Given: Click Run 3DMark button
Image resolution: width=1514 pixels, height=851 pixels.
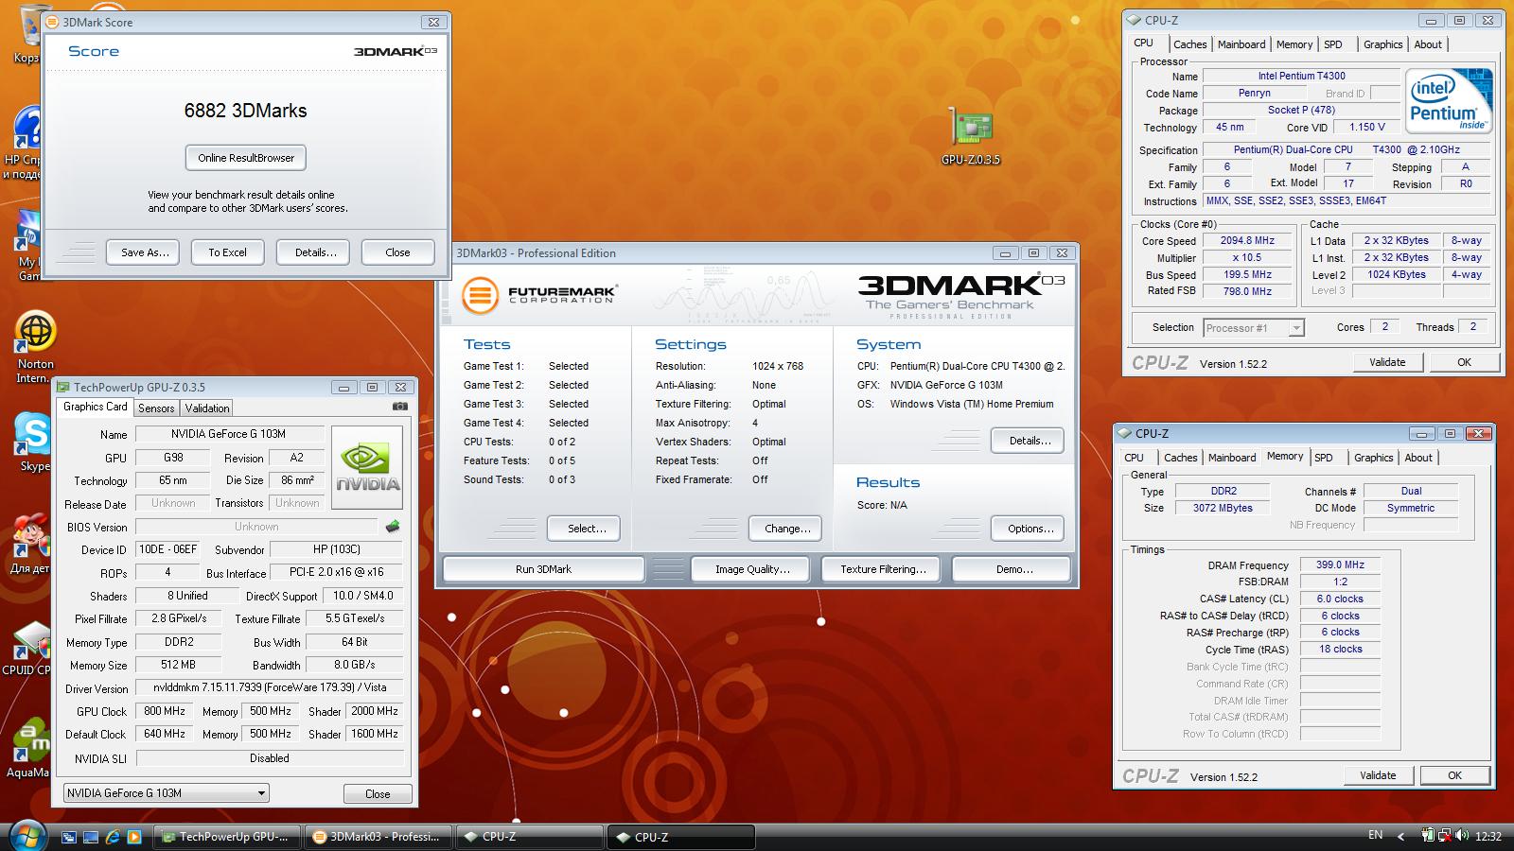Looking at the screenshot, I should (x=543, y=569).
